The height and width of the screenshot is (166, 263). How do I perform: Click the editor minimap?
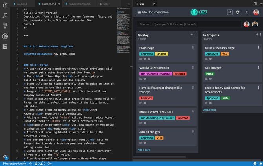123,30
